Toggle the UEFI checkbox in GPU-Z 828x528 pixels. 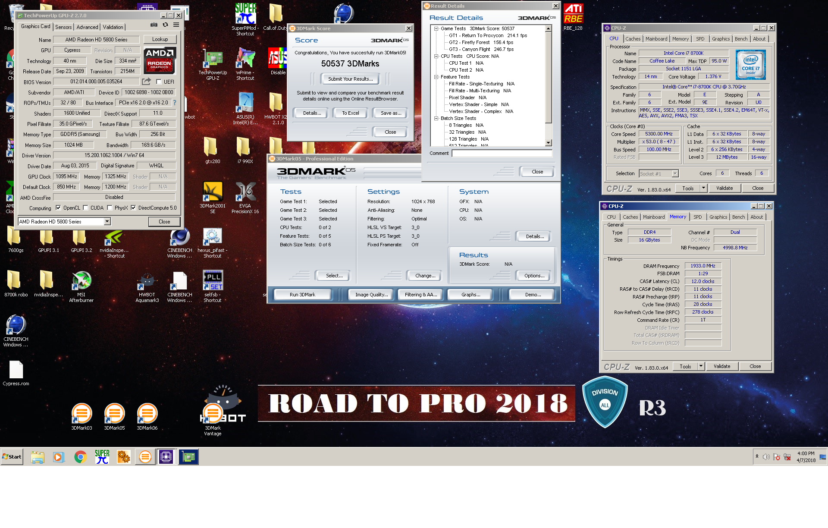pyautogui.click(x=159, y=82)
